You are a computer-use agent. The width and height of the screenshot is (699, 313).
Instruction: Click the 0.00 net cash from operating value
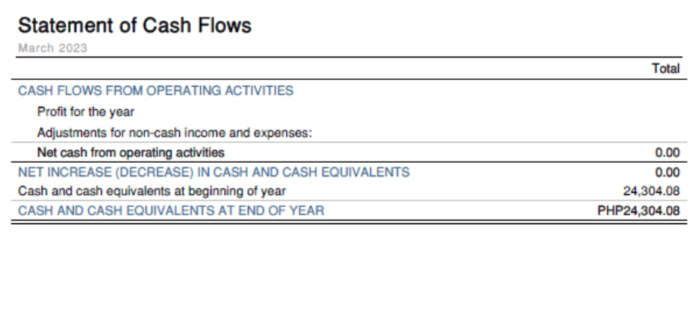point(667,153)
